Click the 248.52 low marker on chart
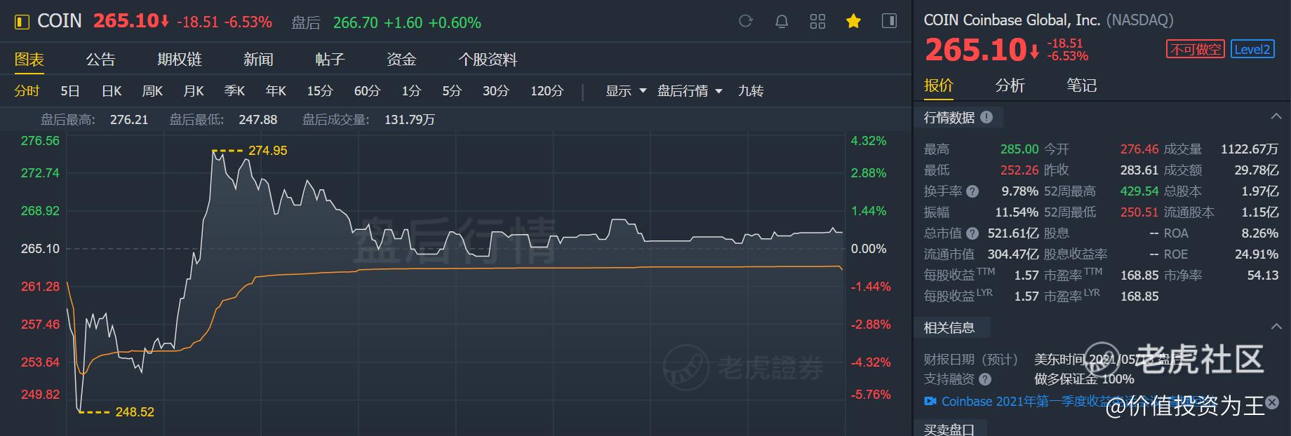 (x=135, y=412)
